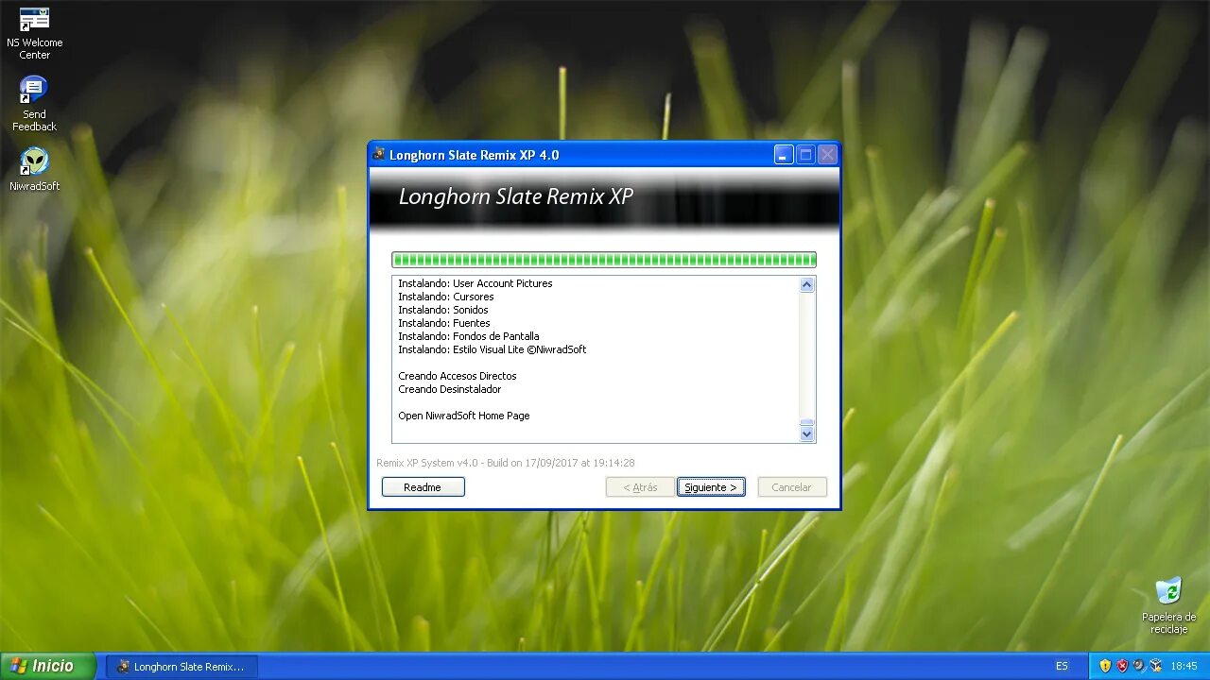Open the Inicio start menu
Image resolution: width=1210 pixels, height=680 pixels.
(x=47, y=666)
